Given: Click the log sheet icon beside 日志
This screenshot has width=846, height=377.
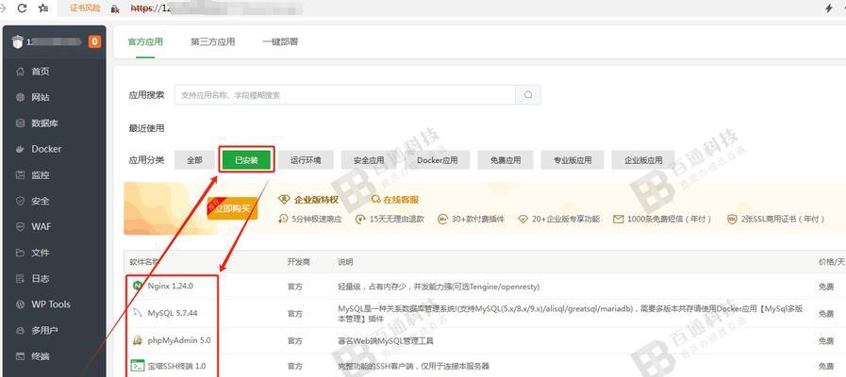Looking at the screenshot, I should click(21, 278).
